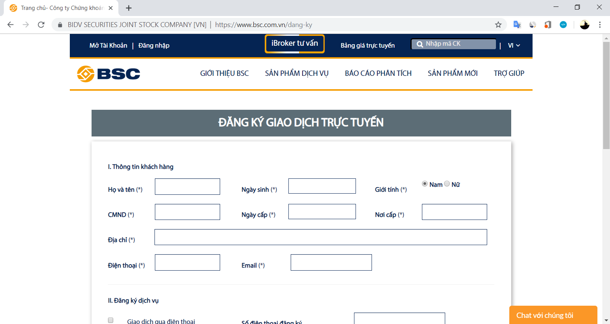Click the page vertical scrollbar thumb
The image size is (610, 324).
click(x=606, y=95)
